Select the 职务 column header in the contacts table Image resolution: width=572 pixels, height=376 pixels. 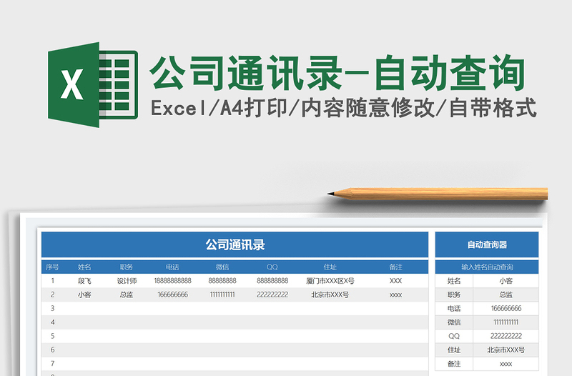(127, 267)
